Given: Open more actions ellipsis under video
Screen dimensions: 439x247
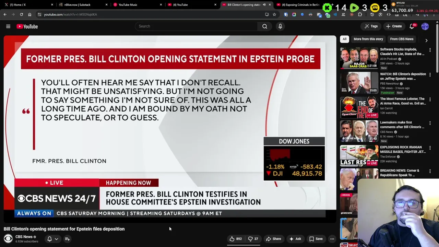Looking at the screenshot, I should point(332,239).
